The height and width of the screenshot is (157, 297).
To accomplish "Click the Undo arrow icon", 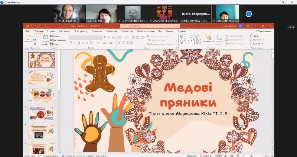I will pyautogui.click(x=32, y=26).
